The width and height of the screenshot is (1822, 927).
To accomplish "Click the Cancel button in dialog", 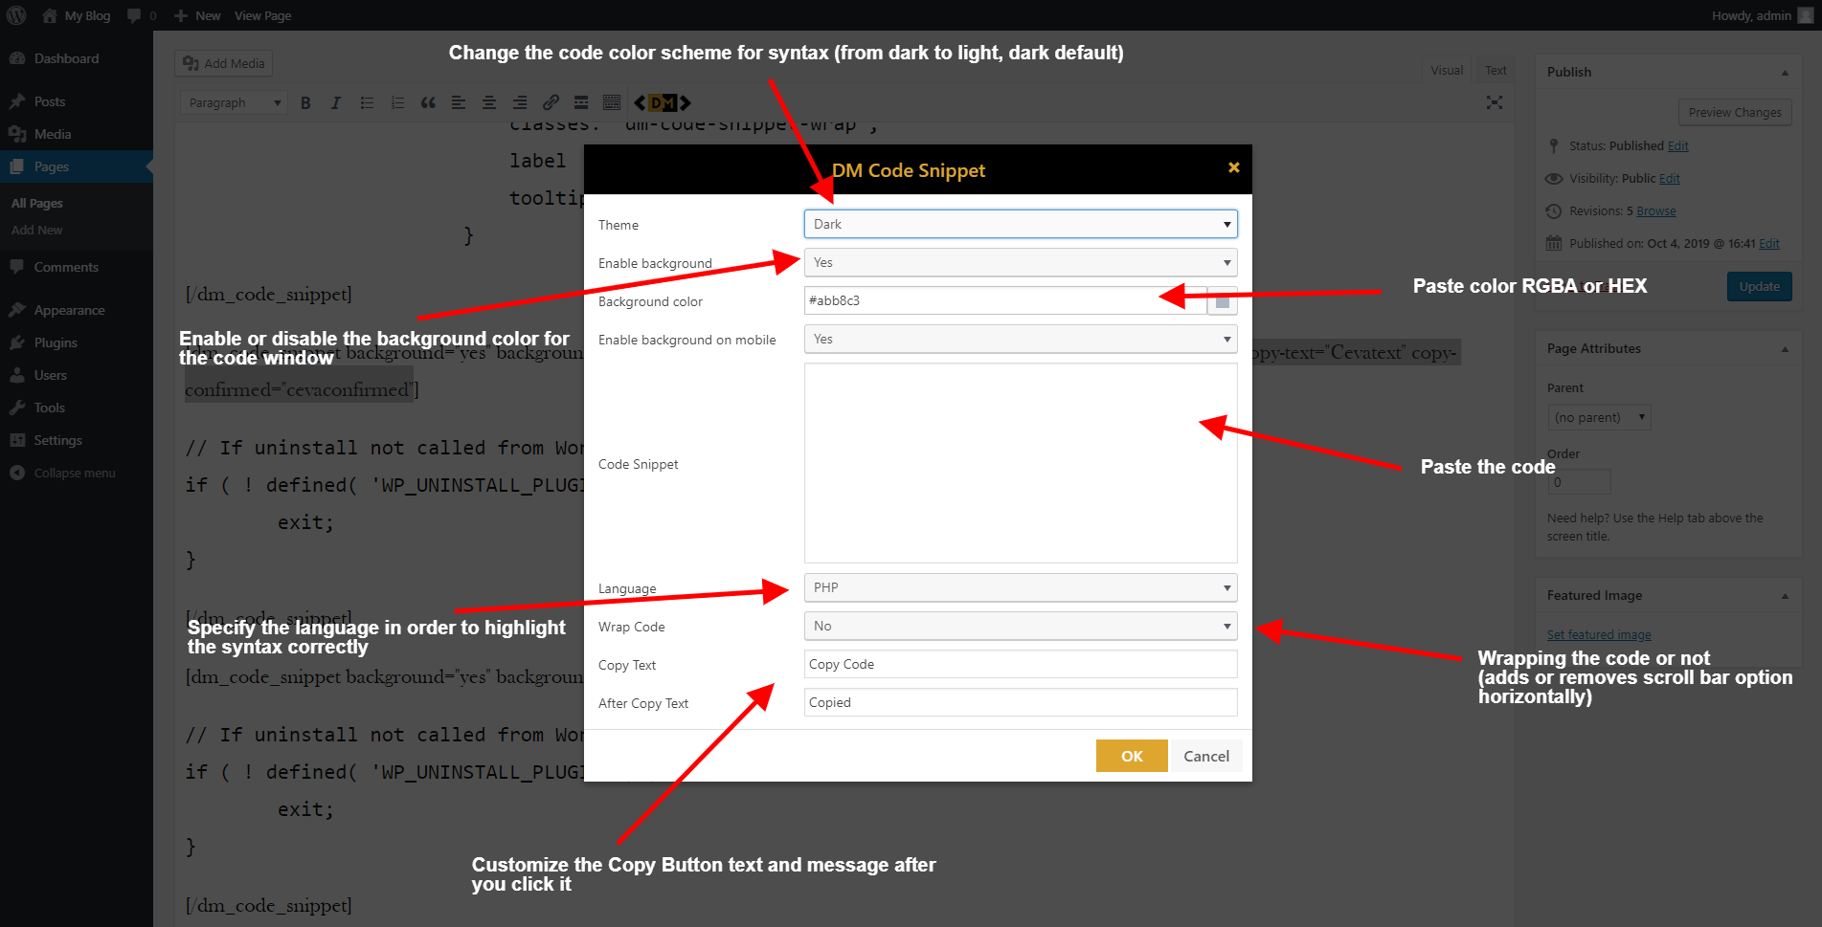I will (1206, 756).
